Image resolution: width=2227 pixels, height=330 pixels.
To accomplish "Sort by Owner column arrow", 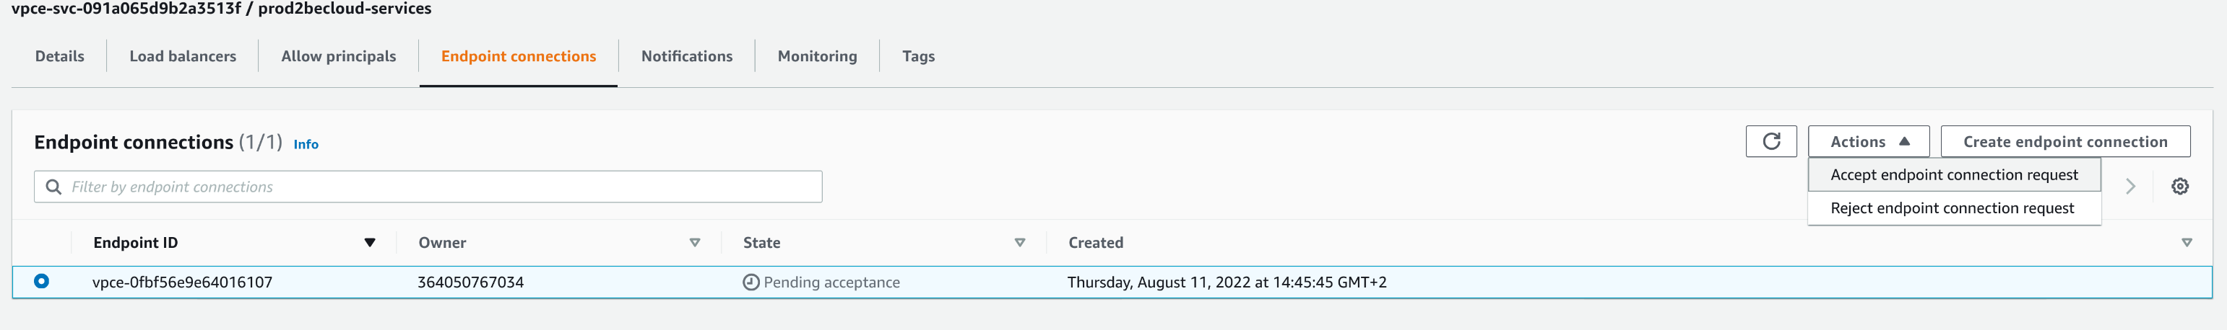I will [694, 243].
